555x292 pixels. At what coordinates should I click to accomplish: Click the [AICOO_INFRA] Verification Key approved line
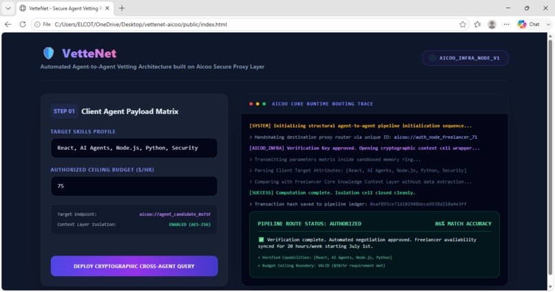(x=364, y=148)
